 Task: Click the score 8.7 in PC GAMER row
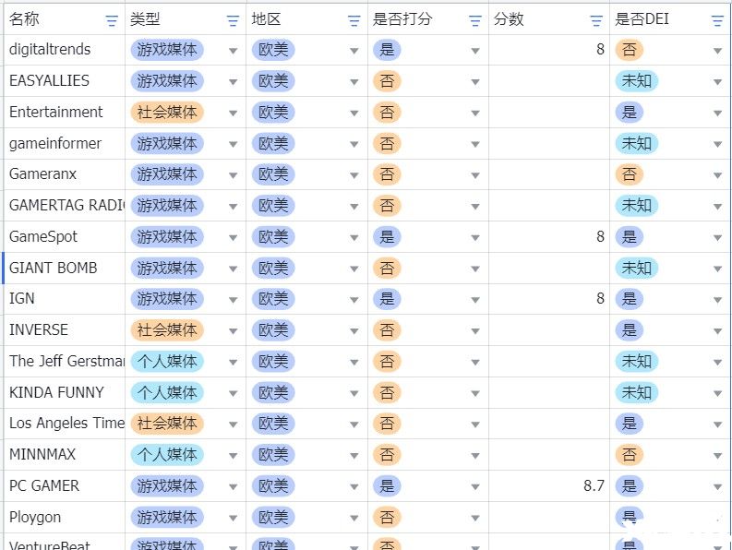tap(594, 486)
